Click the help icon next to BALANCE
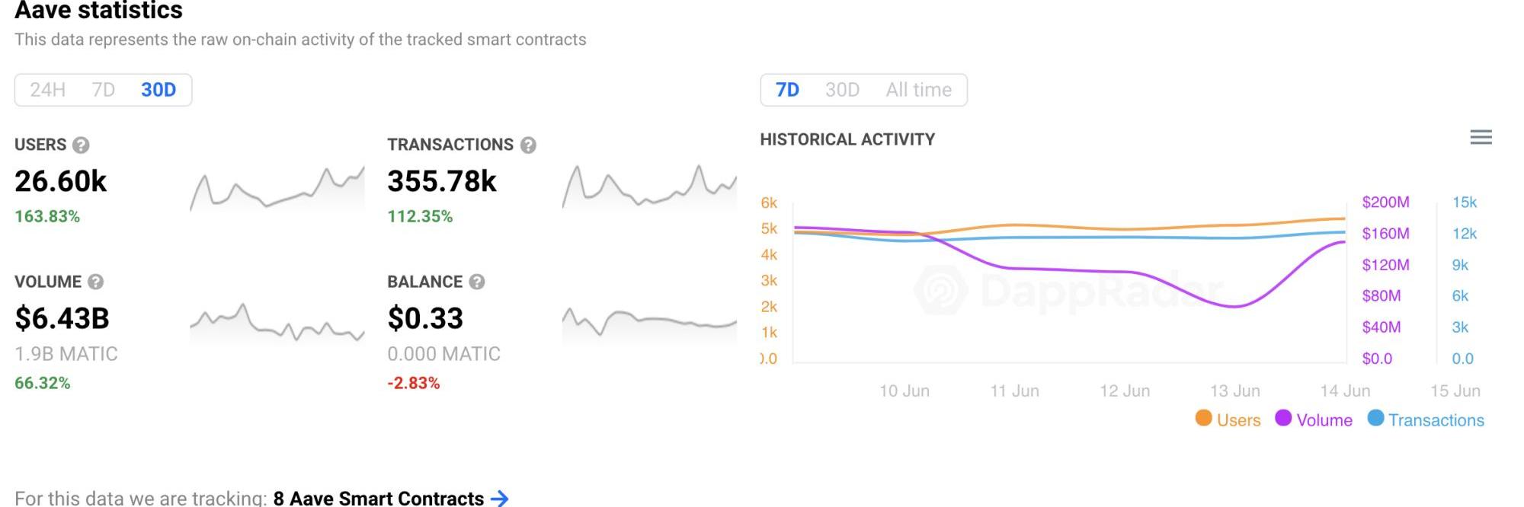Viewport: 1524px width, 507px height. (477, 282)
